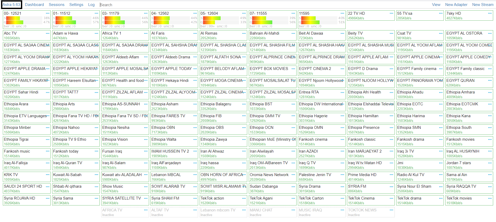
Task: Select the inactive Lebanon mbcom TV stream
Action: click(x=218, y=210)
